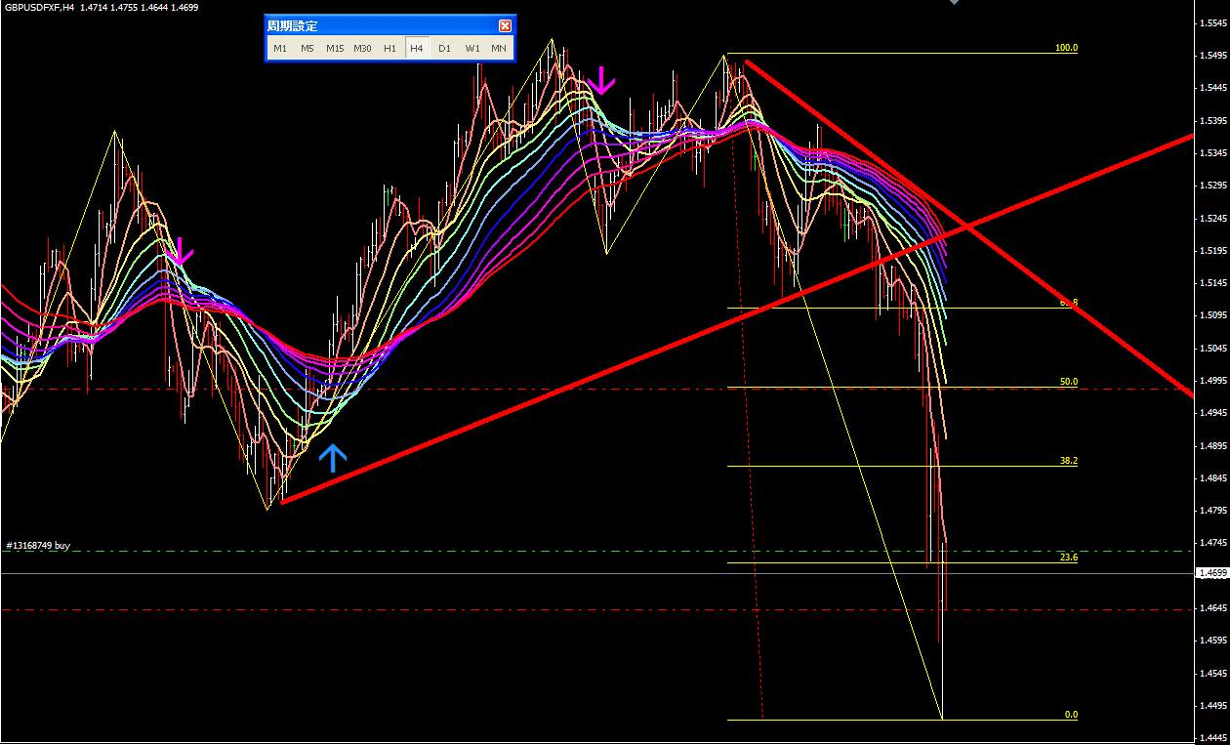
Task: Select the Fibonacci 50.0 level label
Action: click(x=1068, y=382)
